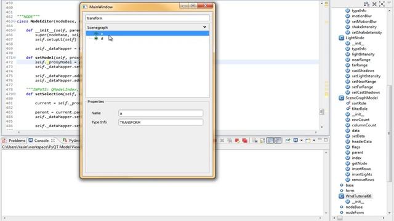Select sortRole attribute in Outline
Viewport: 394px width, 221px height.
[359, 104]
